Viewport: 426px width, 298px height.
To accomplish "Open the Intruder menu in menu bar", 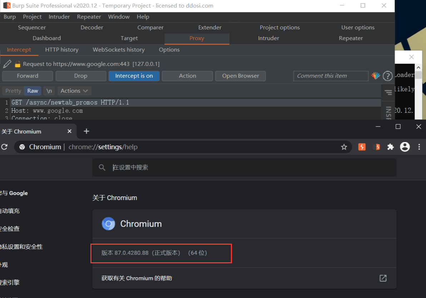I will 59,17.
